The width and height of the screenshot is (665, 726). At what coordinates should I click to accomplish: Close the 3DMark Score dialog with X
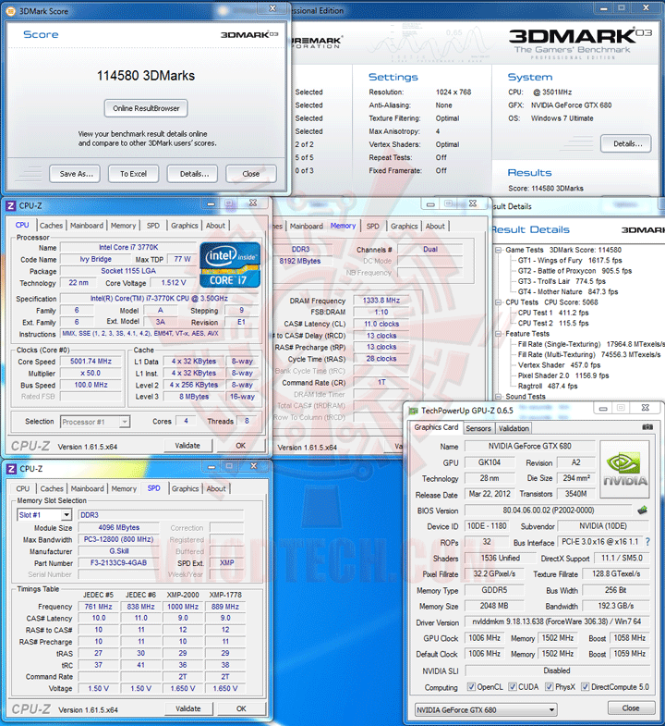[272, 8]
